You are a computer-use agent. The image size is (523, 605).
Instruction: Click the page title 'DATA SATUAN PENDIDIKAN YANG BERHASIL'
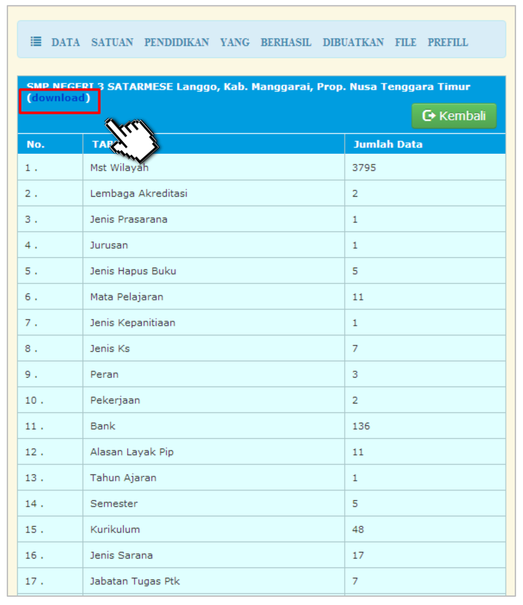click(x=181, y=42)
